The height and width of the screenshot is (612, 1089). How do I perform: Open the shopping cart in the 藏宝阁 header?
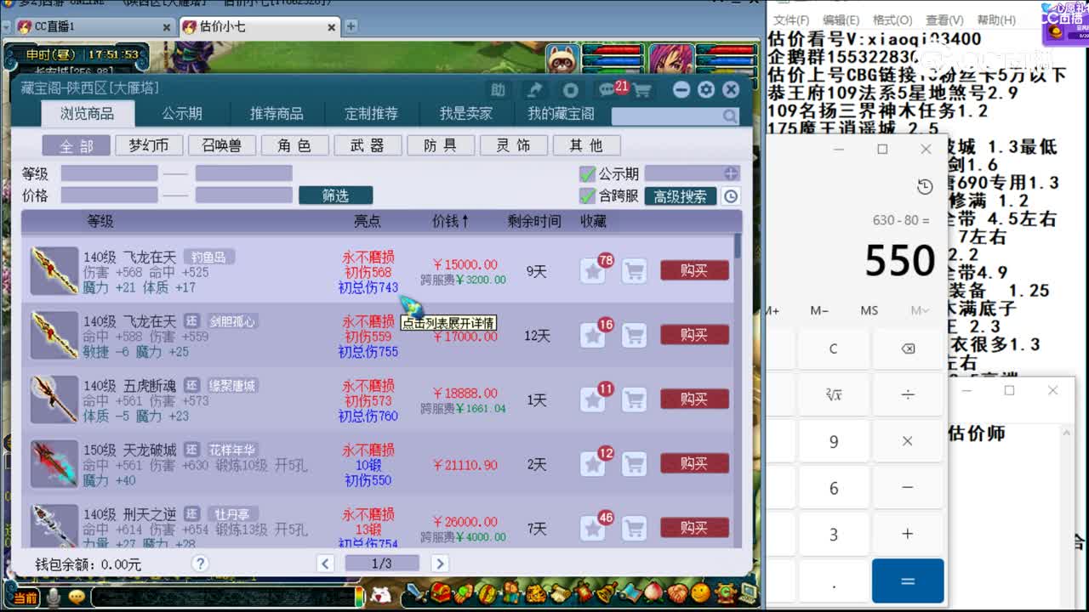[642, 90]
